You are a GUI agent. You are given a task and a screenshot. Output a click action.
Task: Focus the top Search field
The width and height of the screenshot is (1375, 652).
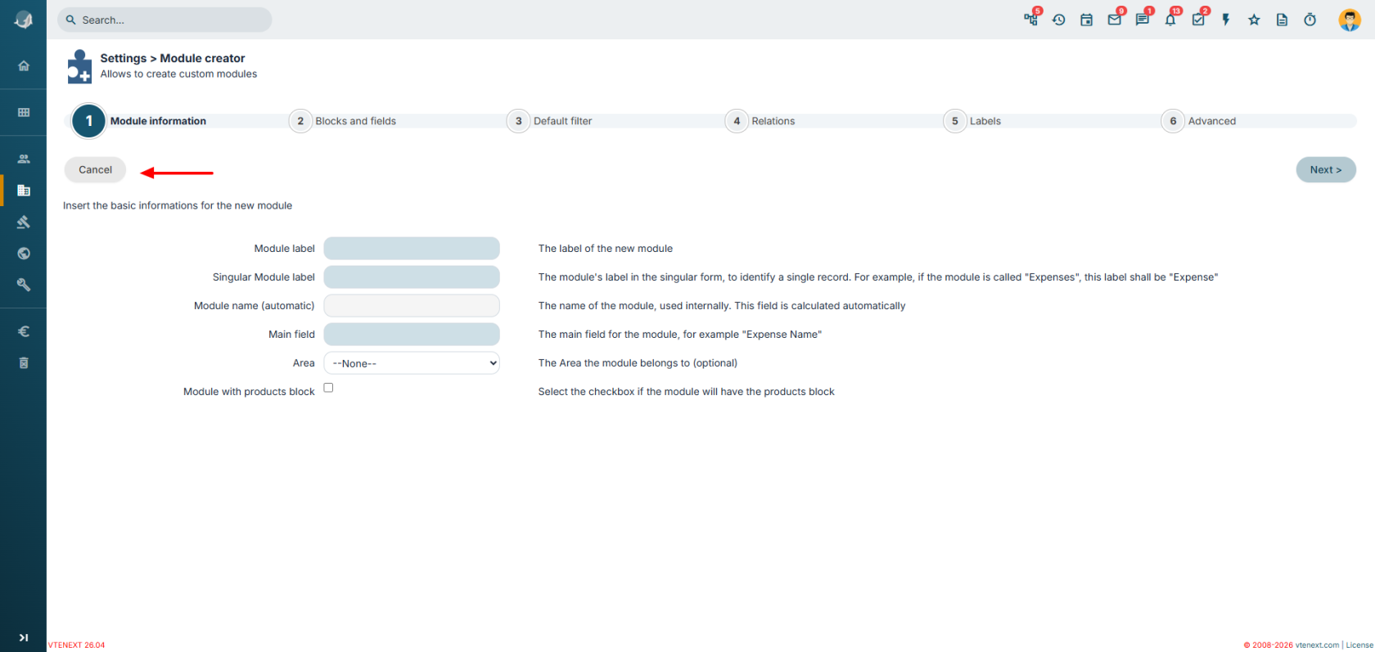pos(165,20)
